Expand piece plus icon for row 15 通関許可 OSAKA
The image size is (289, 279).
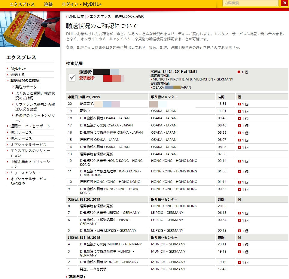point(239,140)
